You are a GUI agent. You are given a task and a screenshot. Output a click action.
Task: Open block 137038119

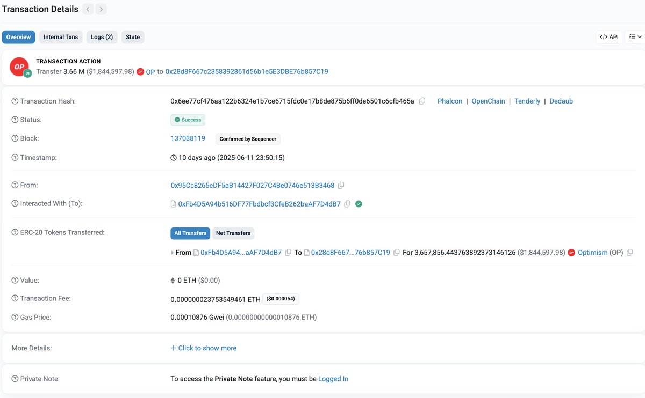coord(188,138)
